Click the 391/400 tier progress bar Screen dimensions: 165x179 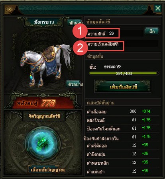(124, 73)
